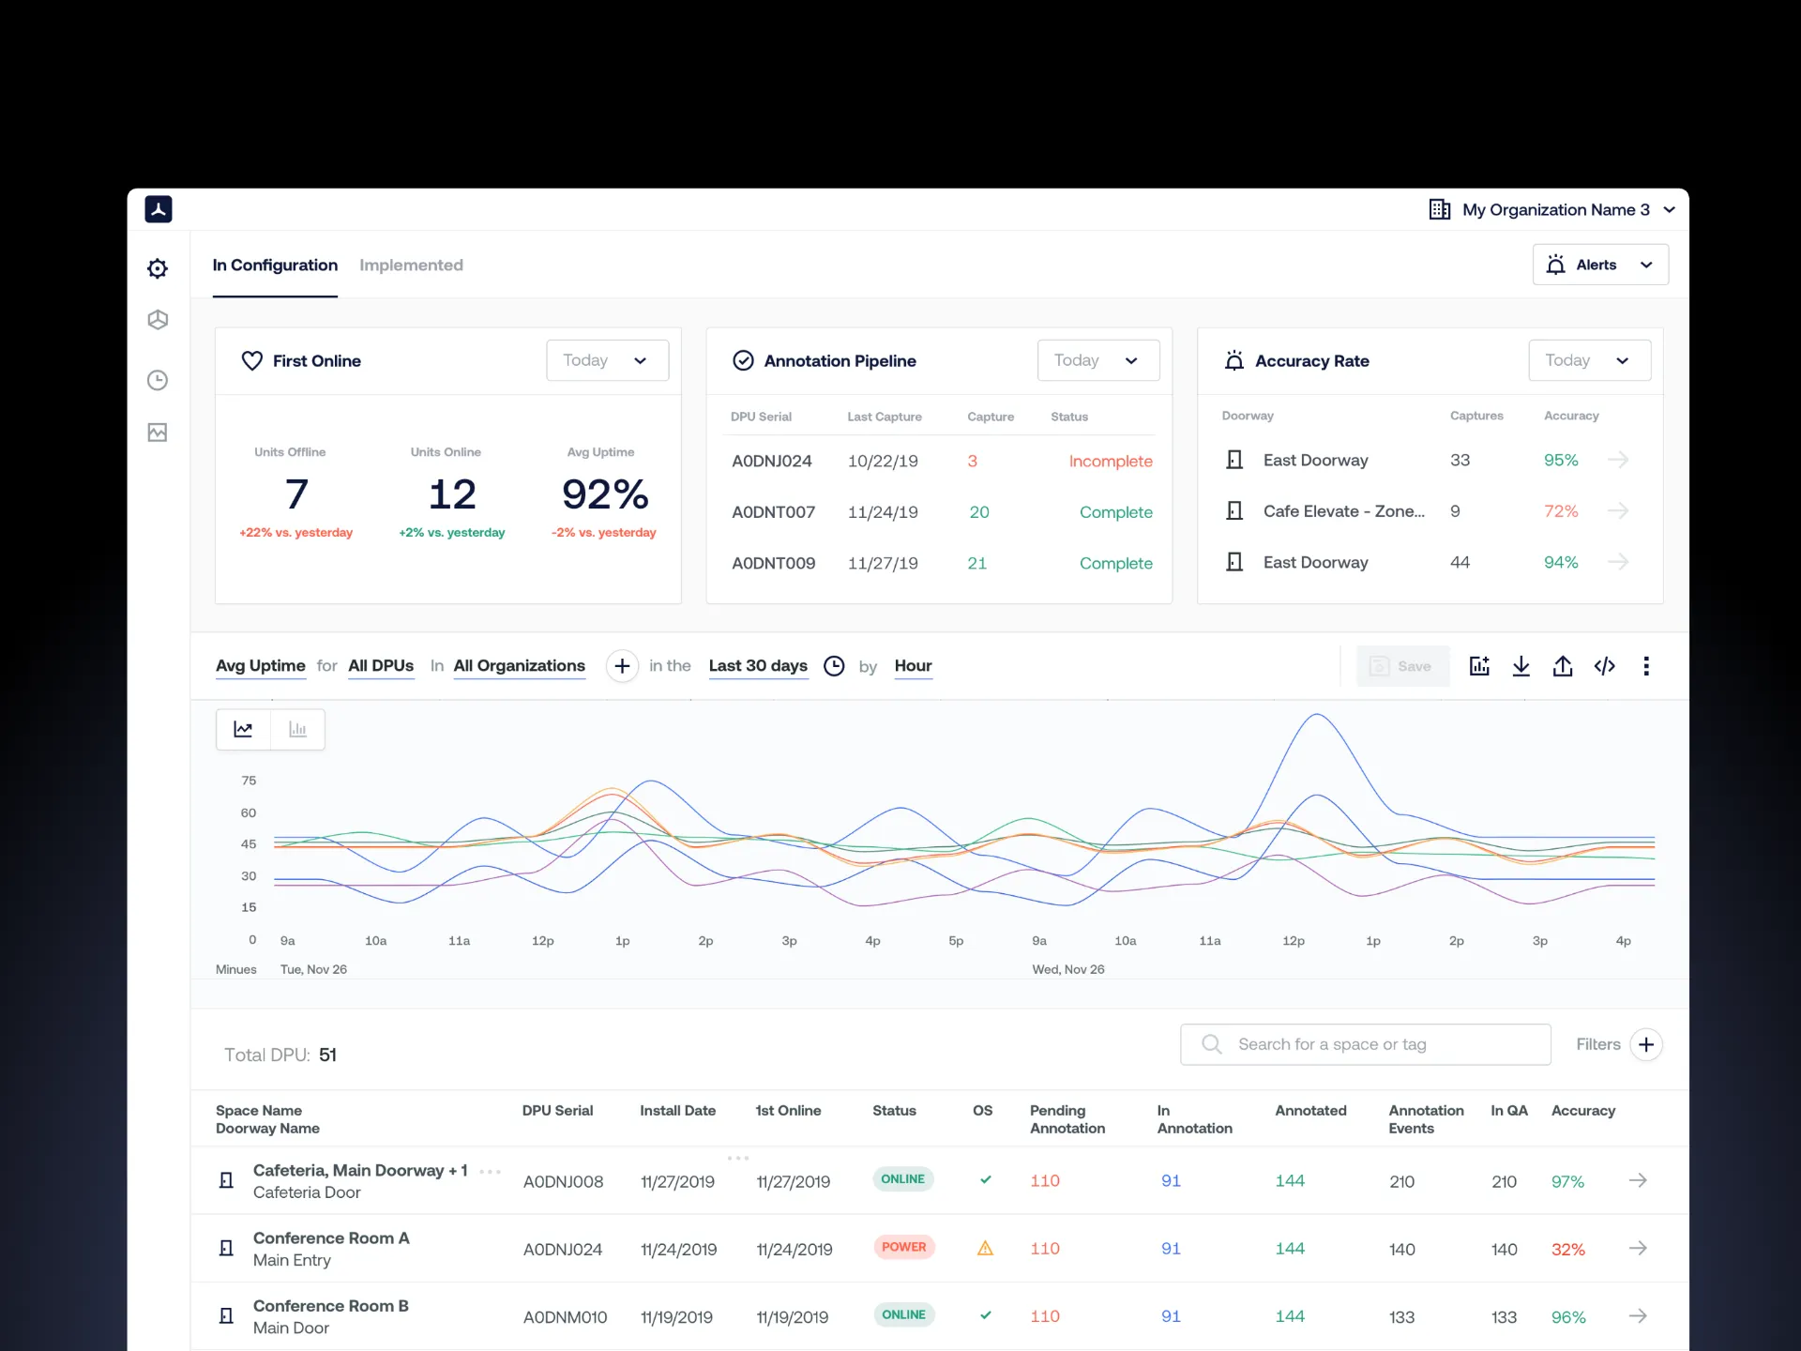Add a filter with plus button
Image resolution: width=1801 pixels, height=1351 pixels.
coord(1646,1044)
